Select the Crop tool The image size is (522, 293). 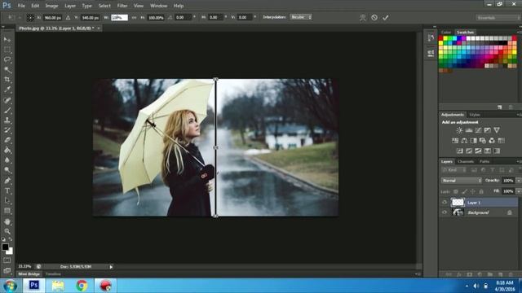(x=7, y=80)
